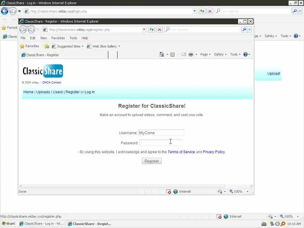Go to Users link
Viewport: 304px width, 228px height.
click(58, 92)
